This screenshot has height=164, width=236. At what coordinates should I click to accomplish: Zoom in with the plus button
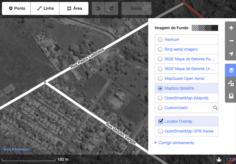click(231, 28)
